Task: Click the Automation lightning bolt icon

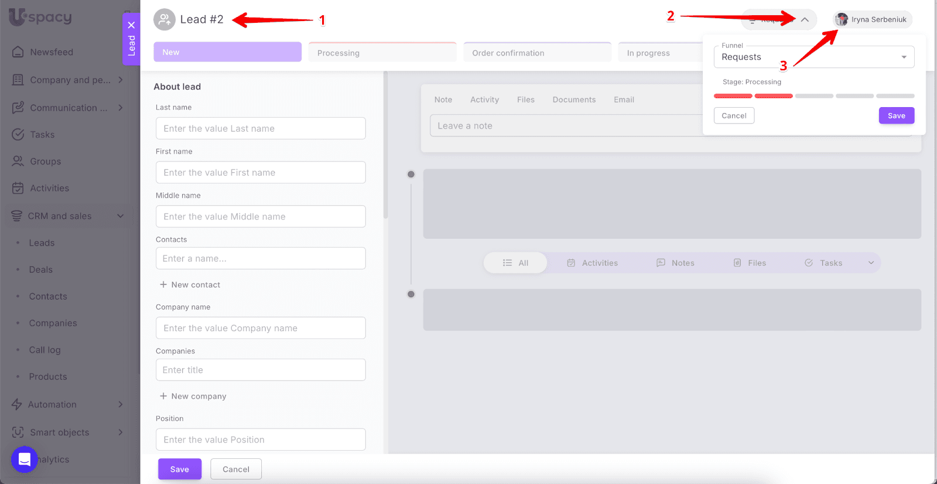Action: (17, 404)
